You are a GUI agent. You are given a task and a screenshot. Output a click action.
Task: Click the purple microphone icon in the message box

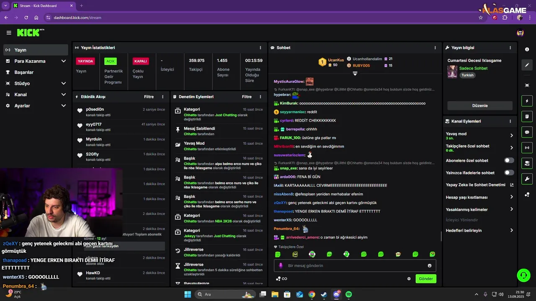281,265
